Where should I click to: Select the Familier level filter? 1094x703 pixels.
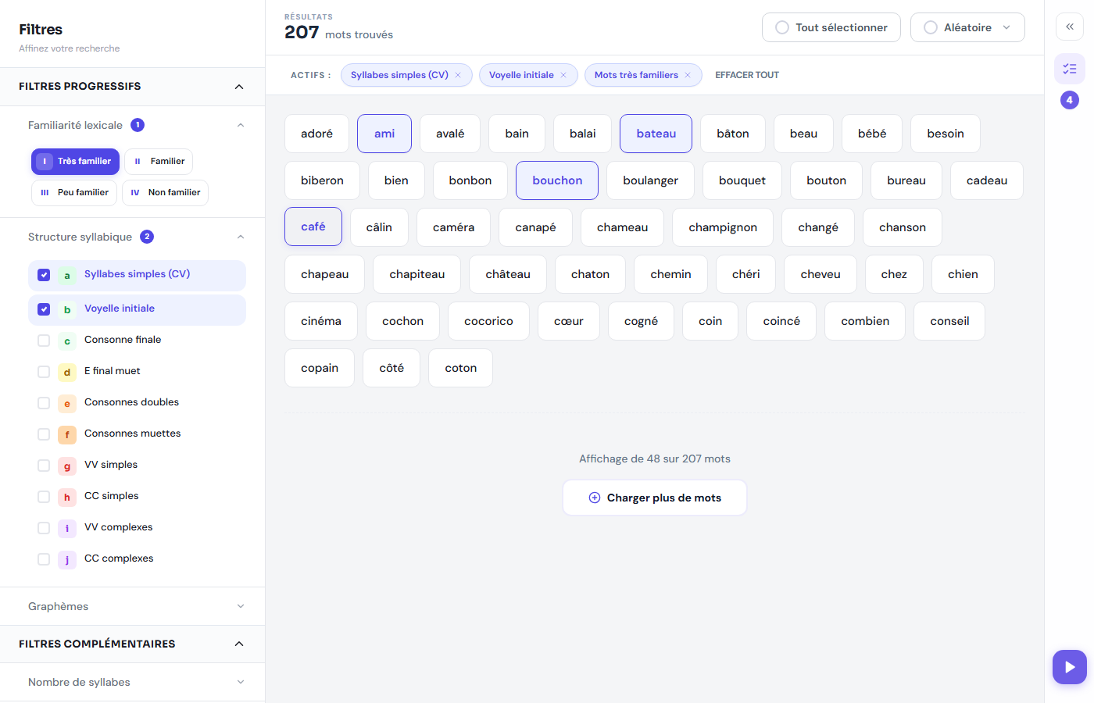[159, 162]
